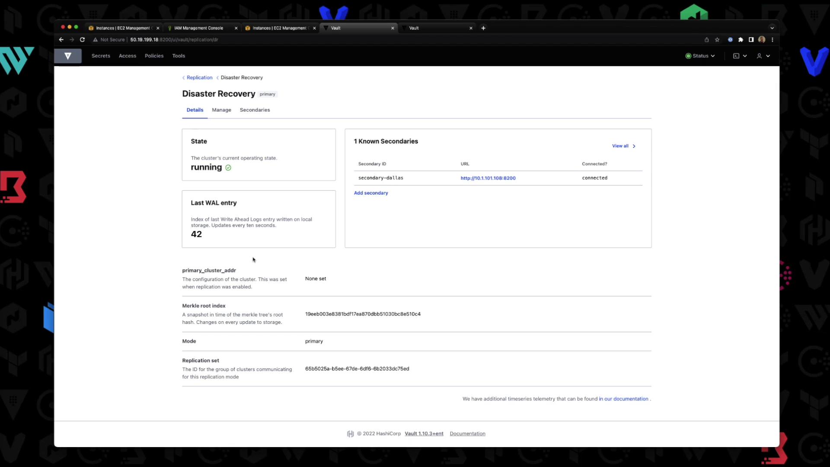
Task: Click the browser profile avatar
Action: tap(762, 39)
